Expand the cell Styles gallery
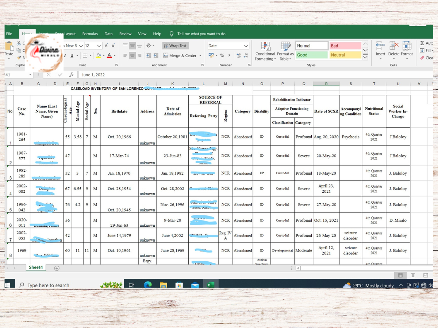This screenshot has height=328, width=438. 365,57
